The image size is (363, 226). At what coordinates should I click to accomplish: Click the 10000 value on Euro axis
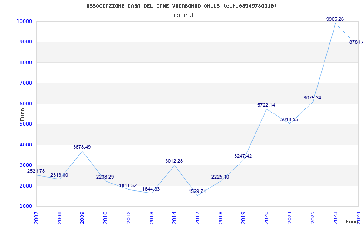(24, 21)
